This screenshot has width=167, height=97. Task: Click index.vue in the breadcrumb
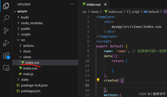pyautogui.click(x=115, y=12)
